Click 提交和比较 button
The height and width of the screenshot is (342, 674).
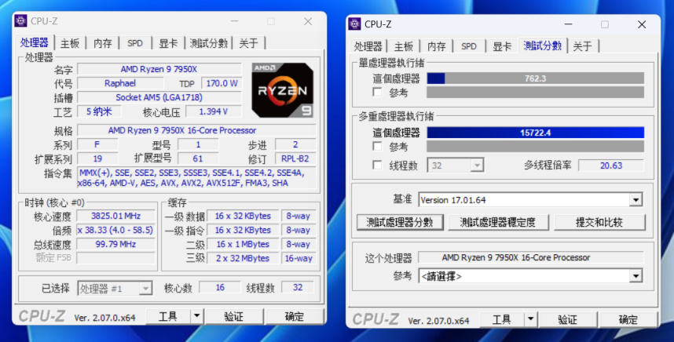(x=599, y=222)
